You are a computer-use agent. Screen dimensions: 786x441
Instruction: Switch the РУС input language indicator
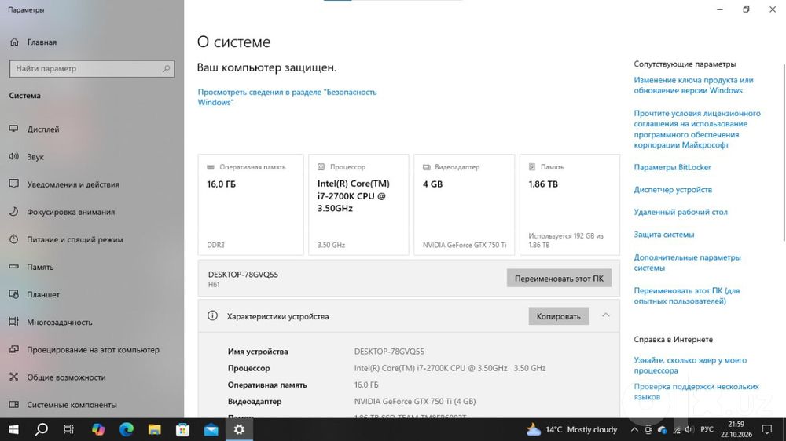click(x=707, y=429)
